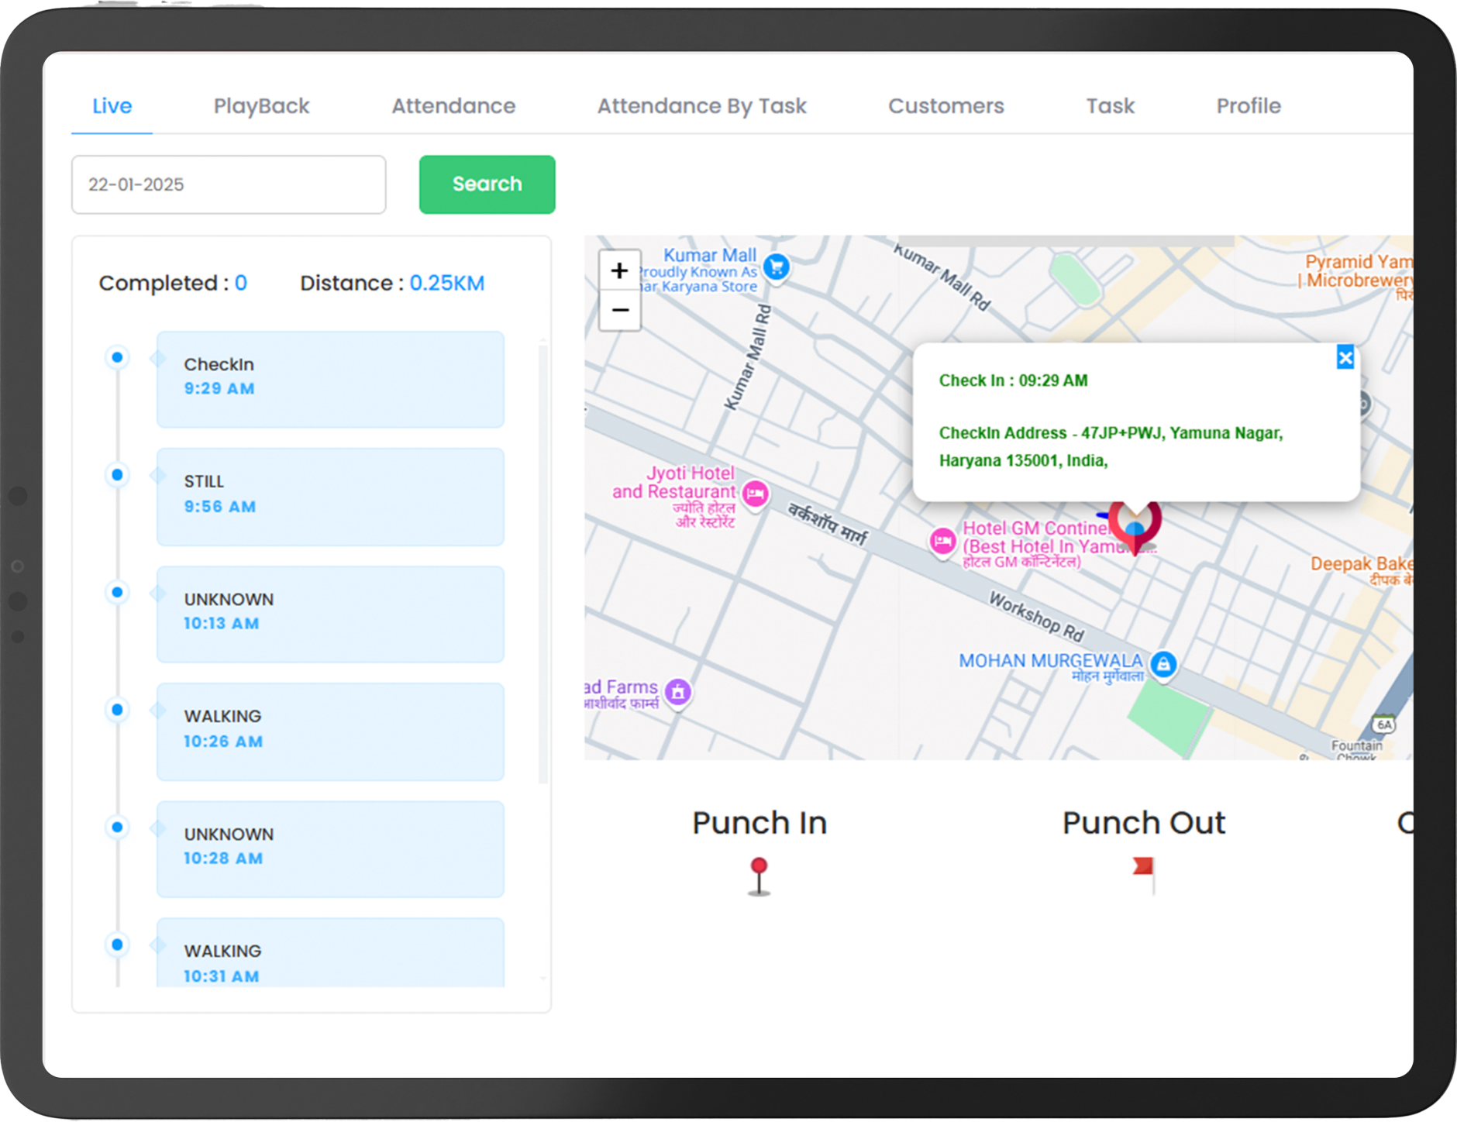This screenshot has width=1457, height=1122.
Task: Zoom in on the map
Action: coord(619,270)
